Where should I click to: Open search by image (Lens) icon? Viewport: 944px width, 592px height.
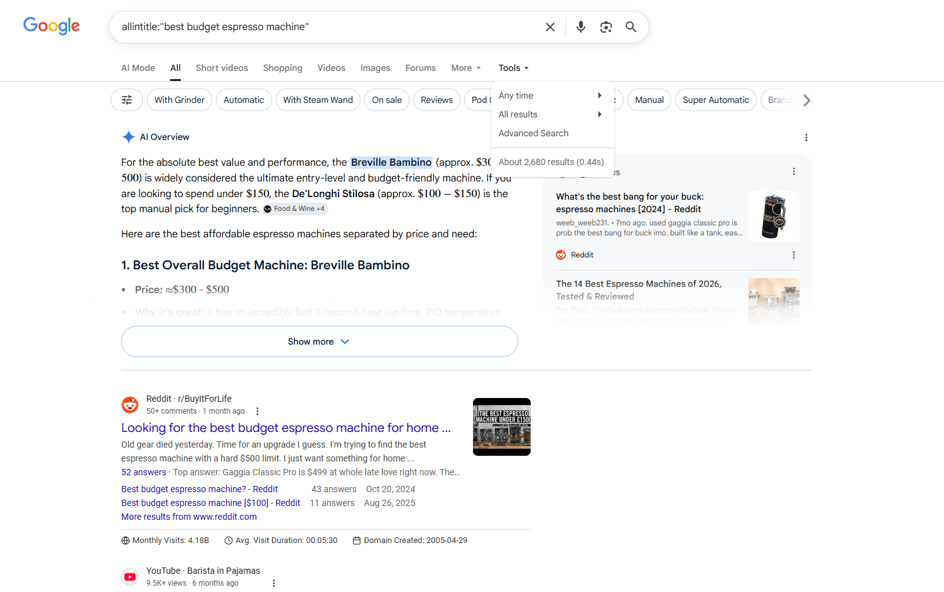point(606,27)
